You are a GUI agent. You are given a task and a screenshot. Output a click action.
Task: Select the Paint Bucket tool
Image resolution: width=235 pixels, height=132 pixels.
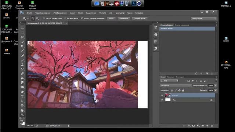[22, 78]
